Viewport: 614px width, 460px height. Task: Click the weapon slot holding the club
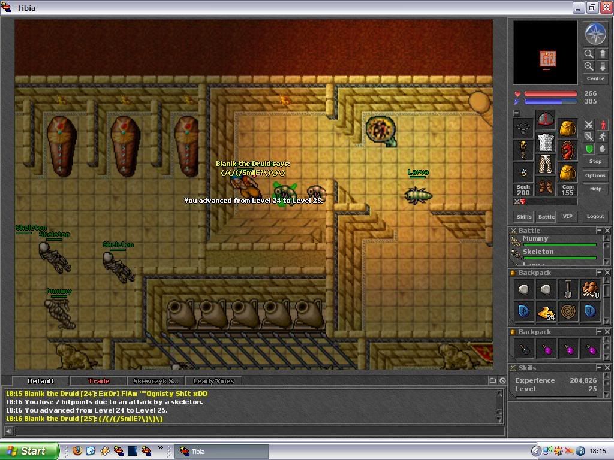(523, 150)
